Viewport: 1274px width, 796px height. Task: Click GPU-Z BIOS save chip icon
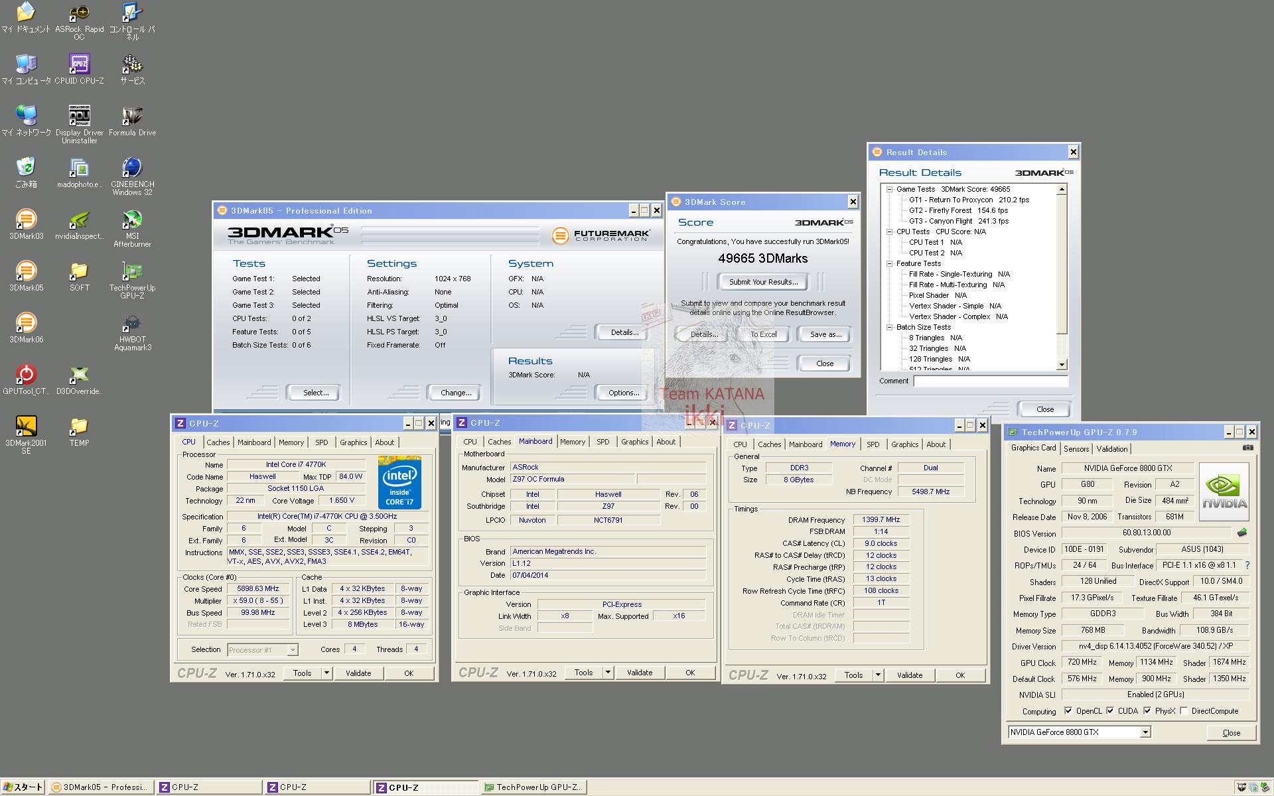pyautogui.click(x=1242, y=532)
